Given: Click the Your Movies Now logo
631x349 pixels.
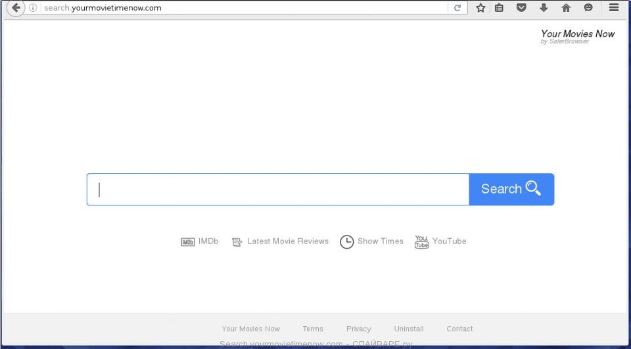Looking at the screenshot, I should 578,33.
